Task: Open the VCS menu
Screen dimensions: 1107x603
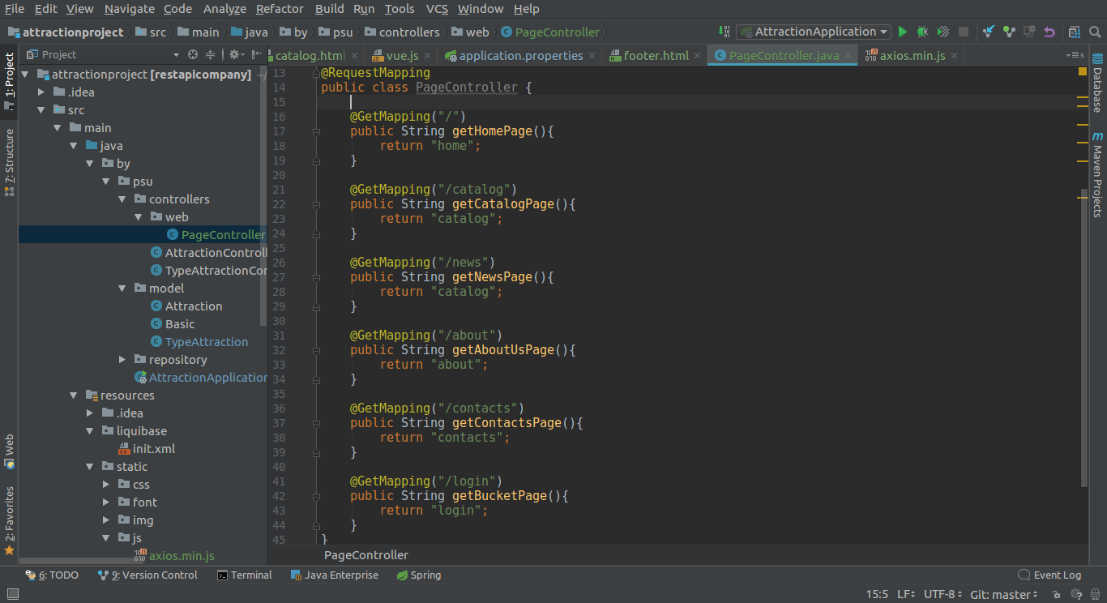Action: (437, 9)
